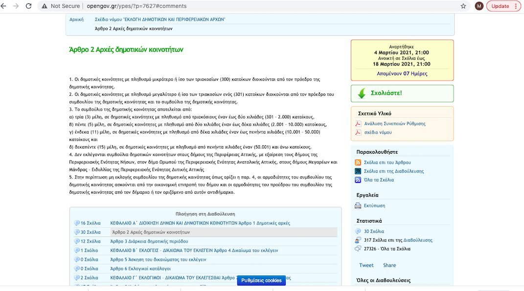The height and width of the screenshot is (291, 524).
Task: Open the 1 Σχόλιο comments link
Action: (89, 250)
